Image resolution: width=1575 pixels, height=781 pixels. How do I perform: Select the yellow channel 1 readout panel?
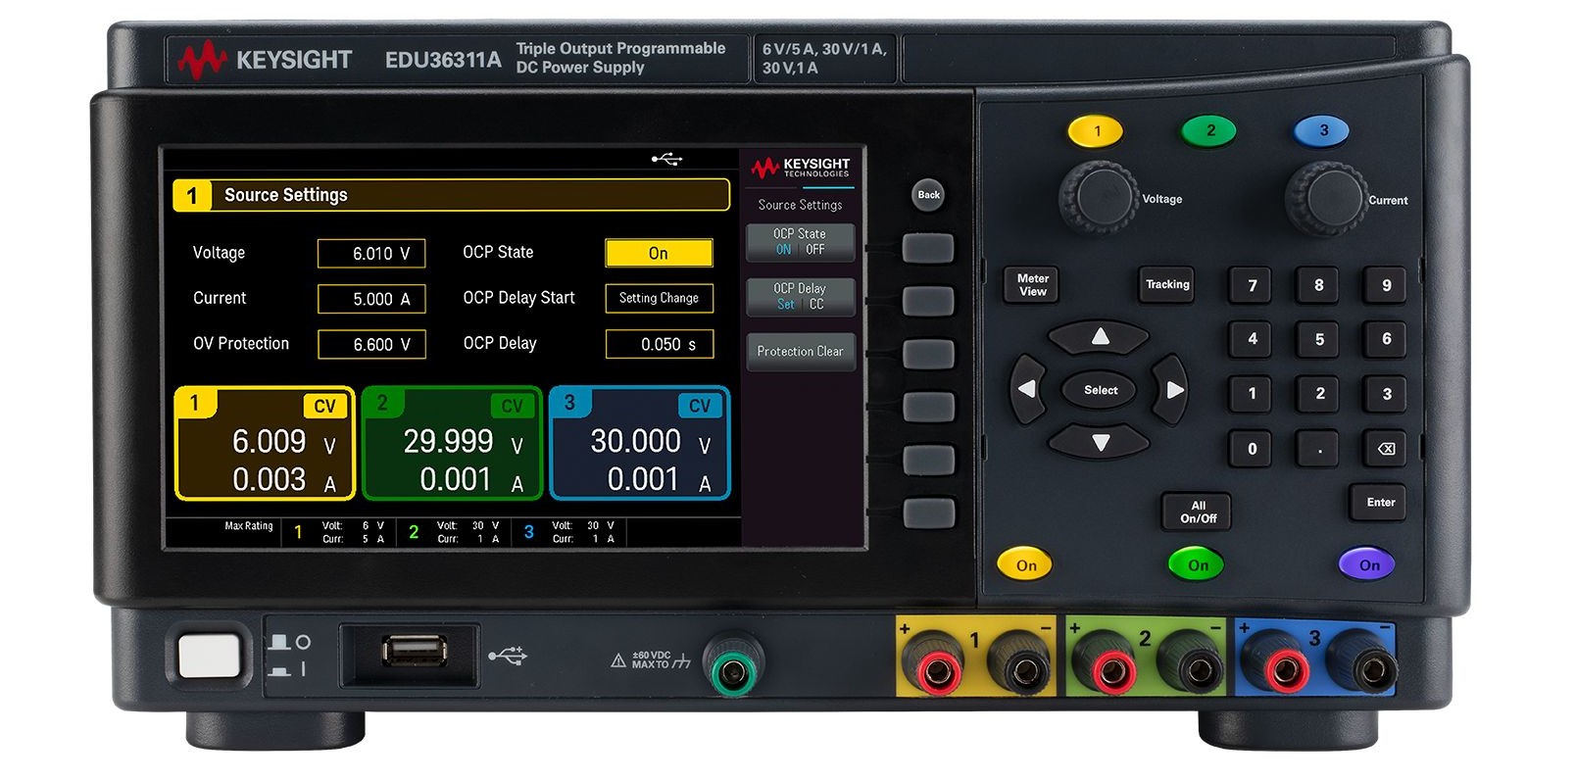(264, 444)
